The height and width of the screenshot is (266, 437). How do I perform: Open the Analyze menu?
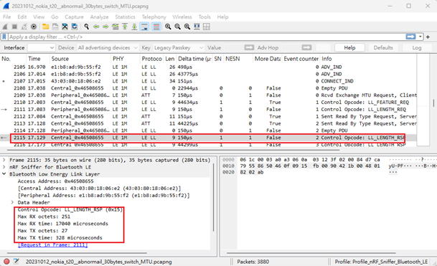(99, 17)
